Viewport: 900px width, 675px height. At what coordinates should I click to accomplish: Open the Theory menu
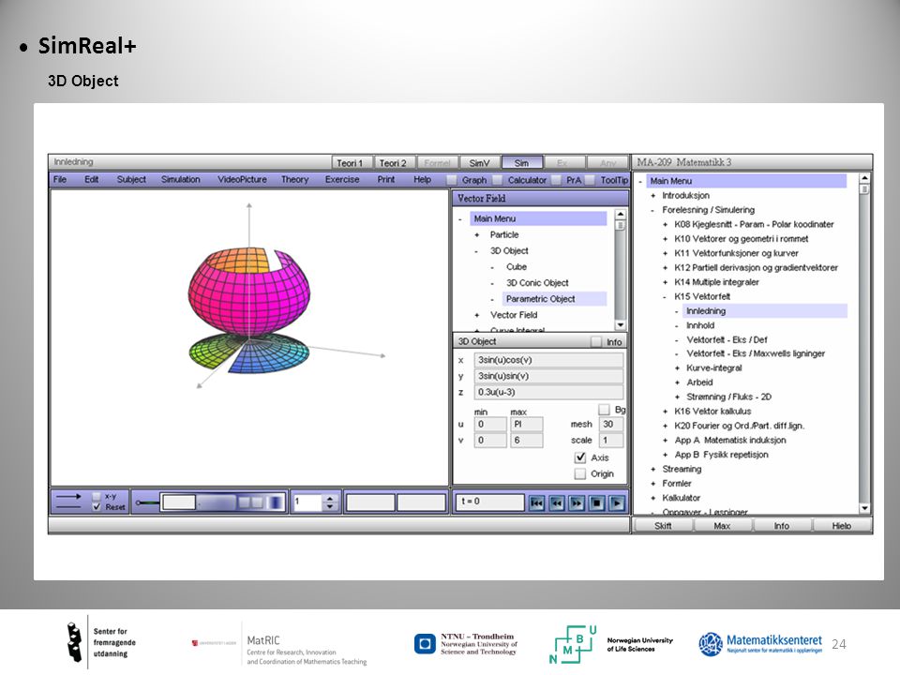click(x=295, y=180)
